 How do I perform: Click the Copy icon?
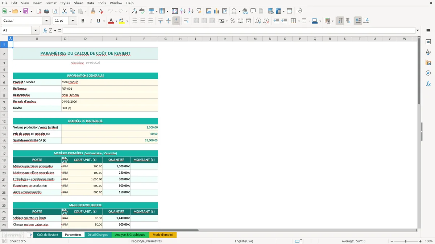coord(72,11)
